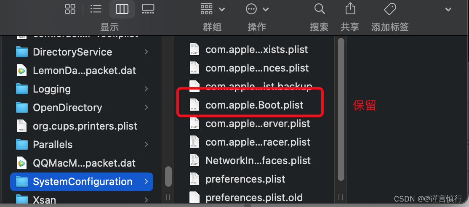Open the 群组 grouping dropdown

coord(212,9)
